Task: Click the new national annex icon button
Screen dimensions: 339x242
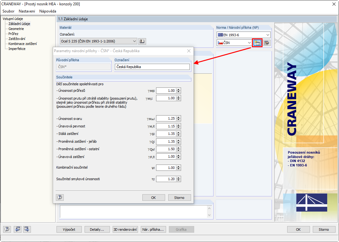Action: (257, 43)
